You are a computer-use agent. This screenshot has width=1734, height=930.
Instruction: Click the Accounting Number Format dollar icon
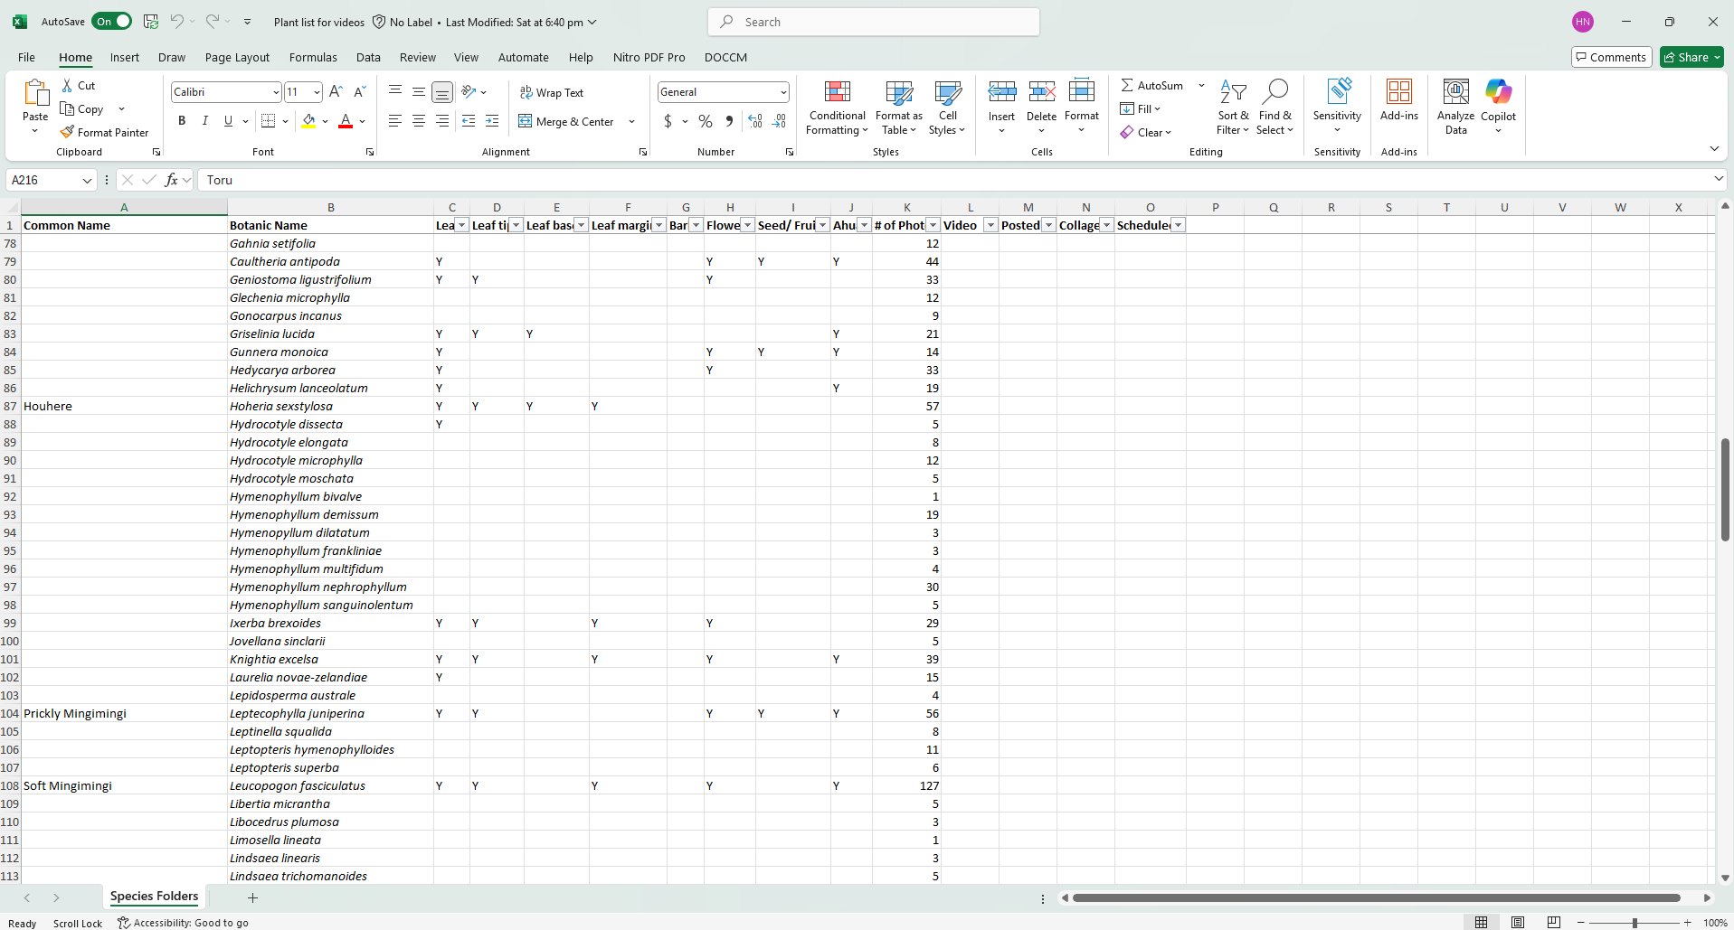click(x=668, y=121)
